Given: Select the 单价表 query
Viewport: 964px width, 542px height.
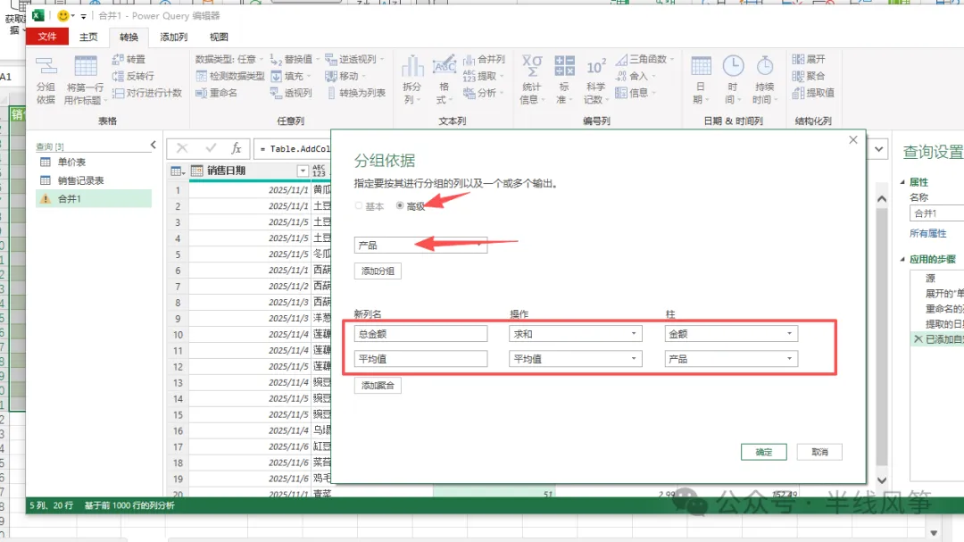Looking at the screenshot, I should click(94, 163).
